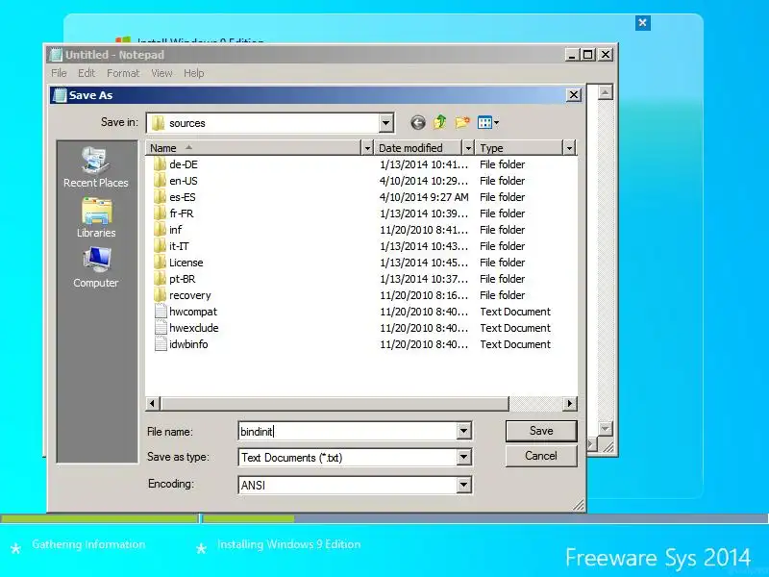Image resolution: width=769 pixels, height=577 pixels.
Task: Open the View menu in Notepad
Action: click(161, 73)
